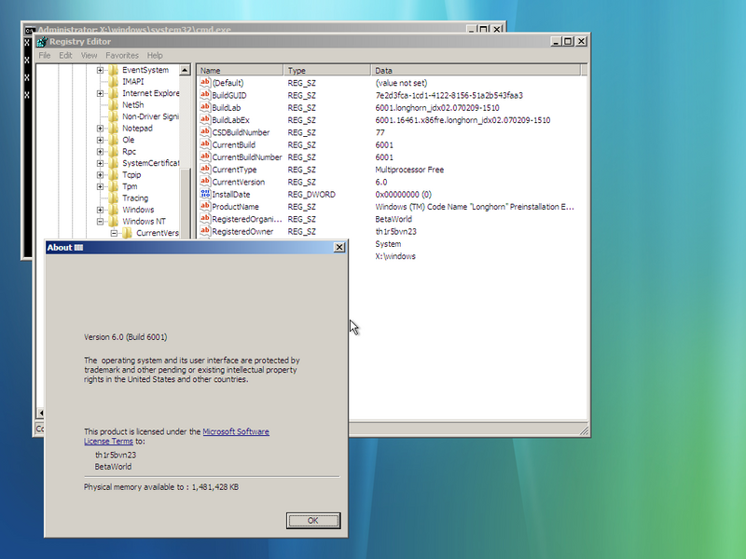Open the Microsoft Software License Terms link
746x559 pixels.
click(x=236, y=431)
